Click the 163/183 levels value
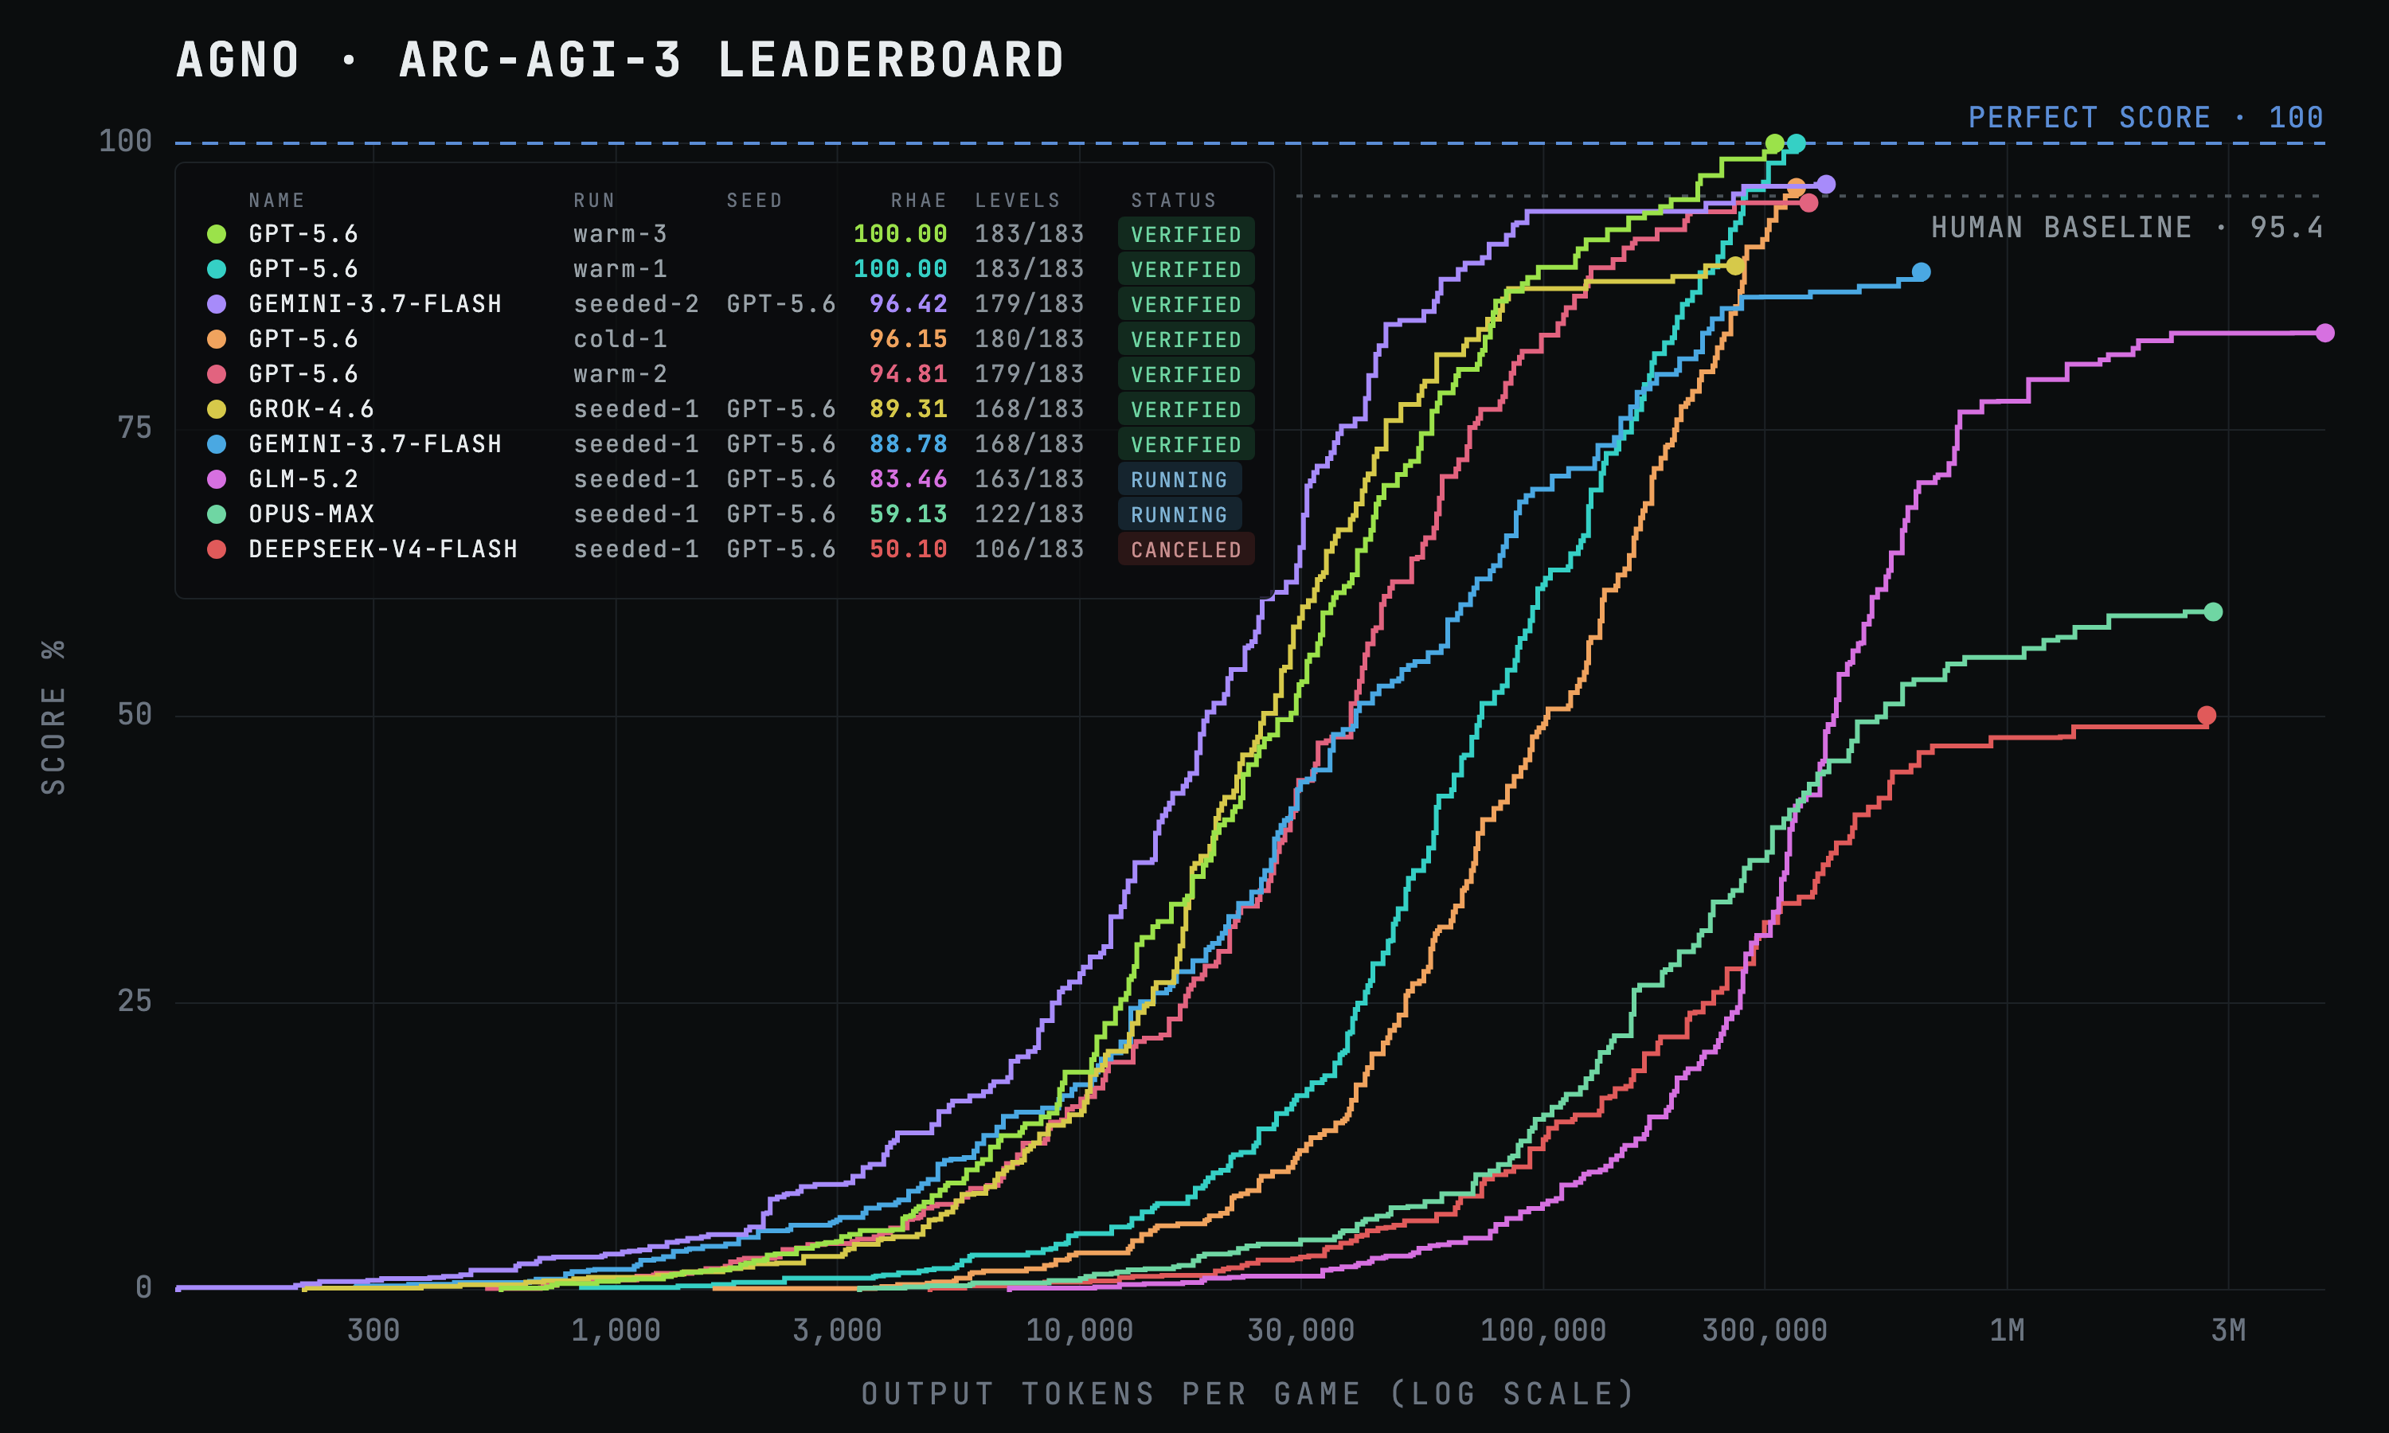 click(1030, 479)
